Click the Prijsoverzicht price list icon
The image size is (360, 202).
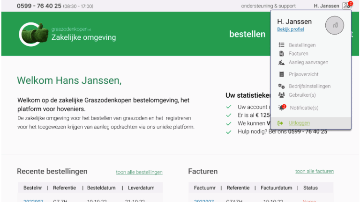[281, 74]
